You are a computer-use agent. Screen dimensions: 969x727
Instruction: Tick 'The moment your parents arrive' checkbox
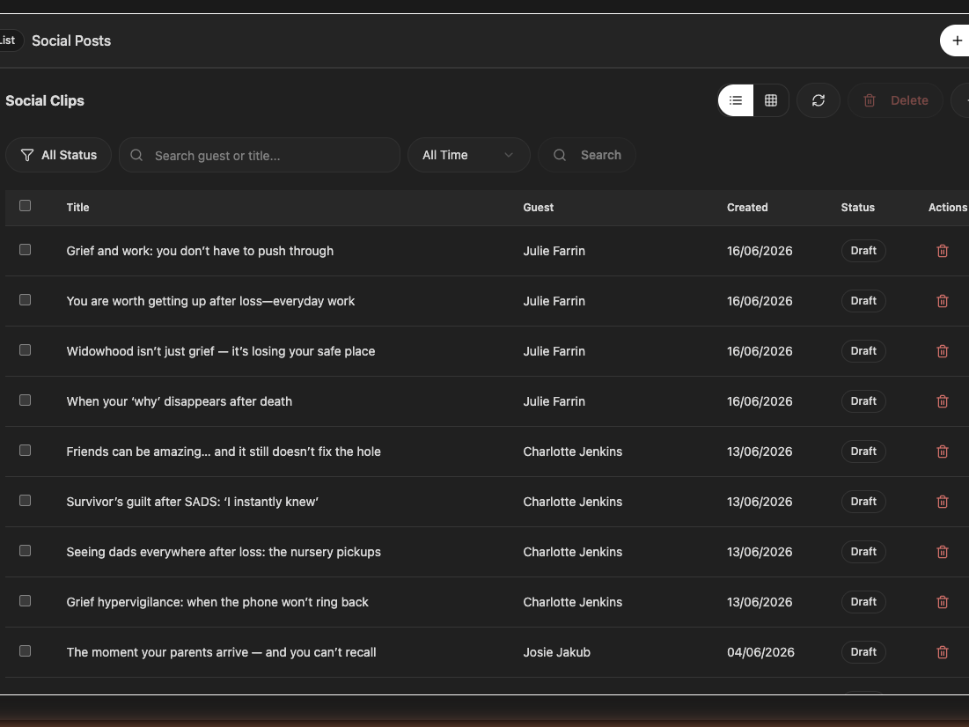coord(25,651)
